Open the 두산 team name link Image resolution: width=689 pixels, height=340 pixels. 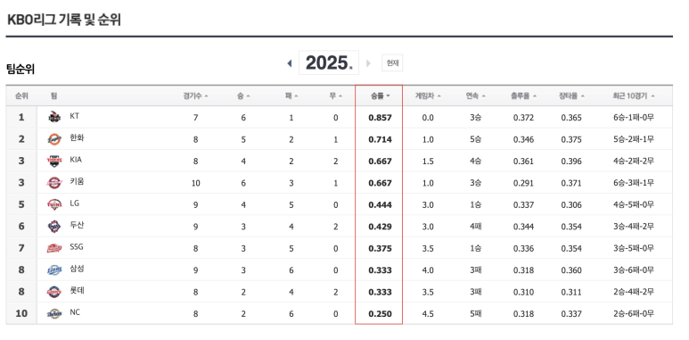point(77,225)
